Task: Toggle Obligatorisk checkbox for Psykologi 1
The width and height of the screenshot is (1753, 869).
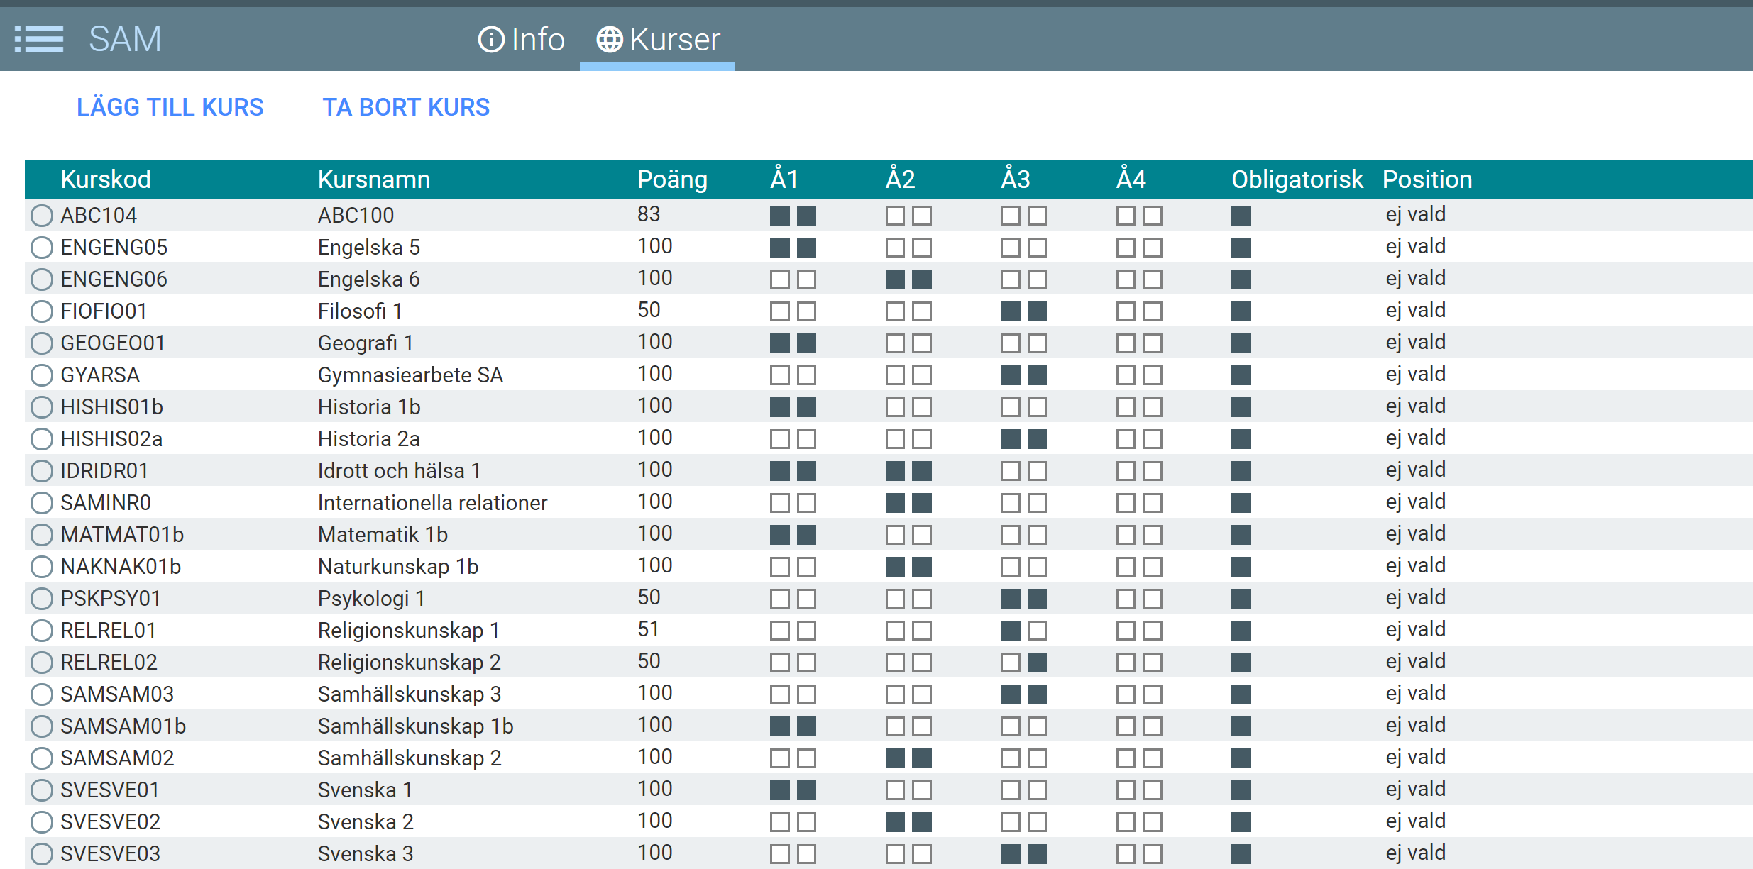Action: click(1241, 598)
